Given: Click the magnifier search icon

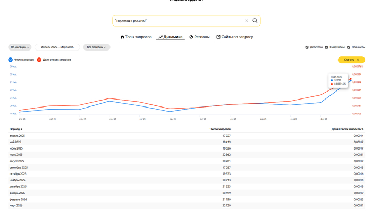Looking at the screenshot, I should [255, 21].
